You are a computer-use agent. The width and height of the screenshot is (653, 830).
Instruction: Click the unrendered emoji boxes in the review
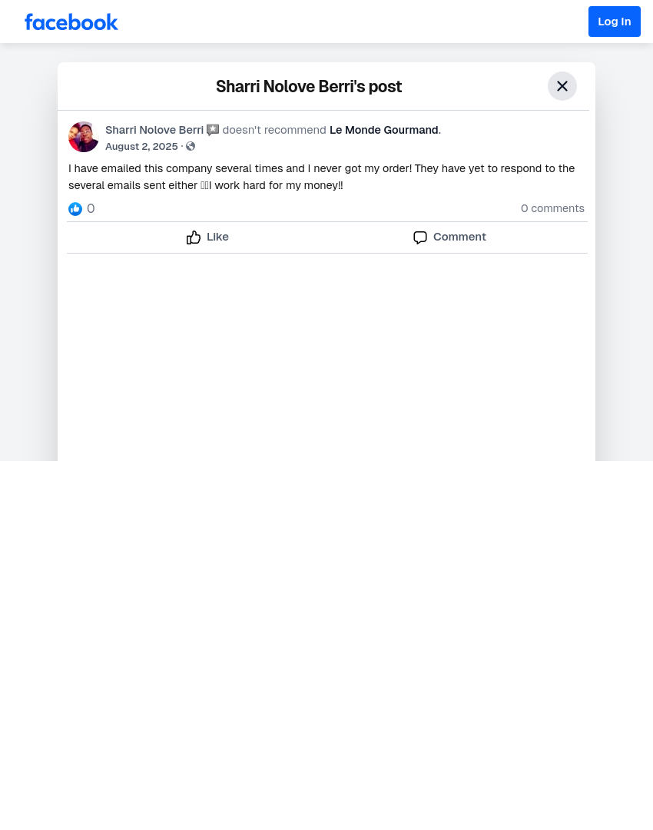click(x=205, y=186)
